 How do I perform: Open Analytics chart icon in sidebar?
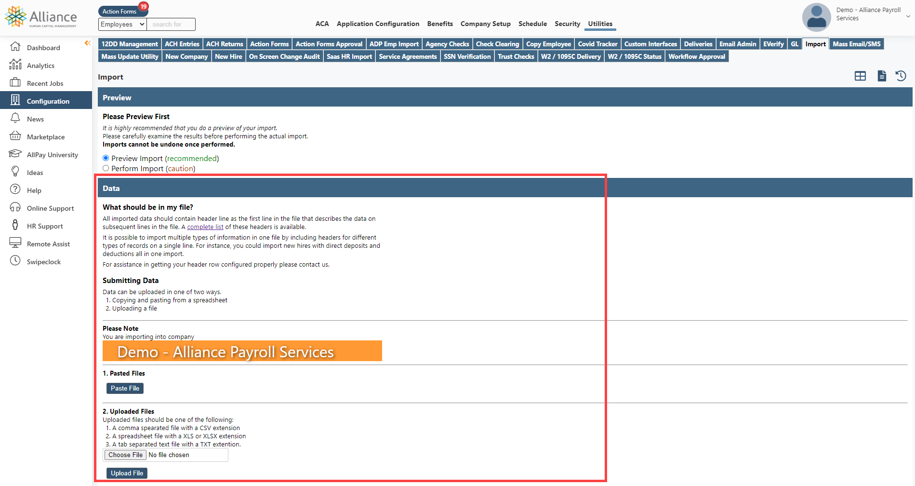(15, 65)
